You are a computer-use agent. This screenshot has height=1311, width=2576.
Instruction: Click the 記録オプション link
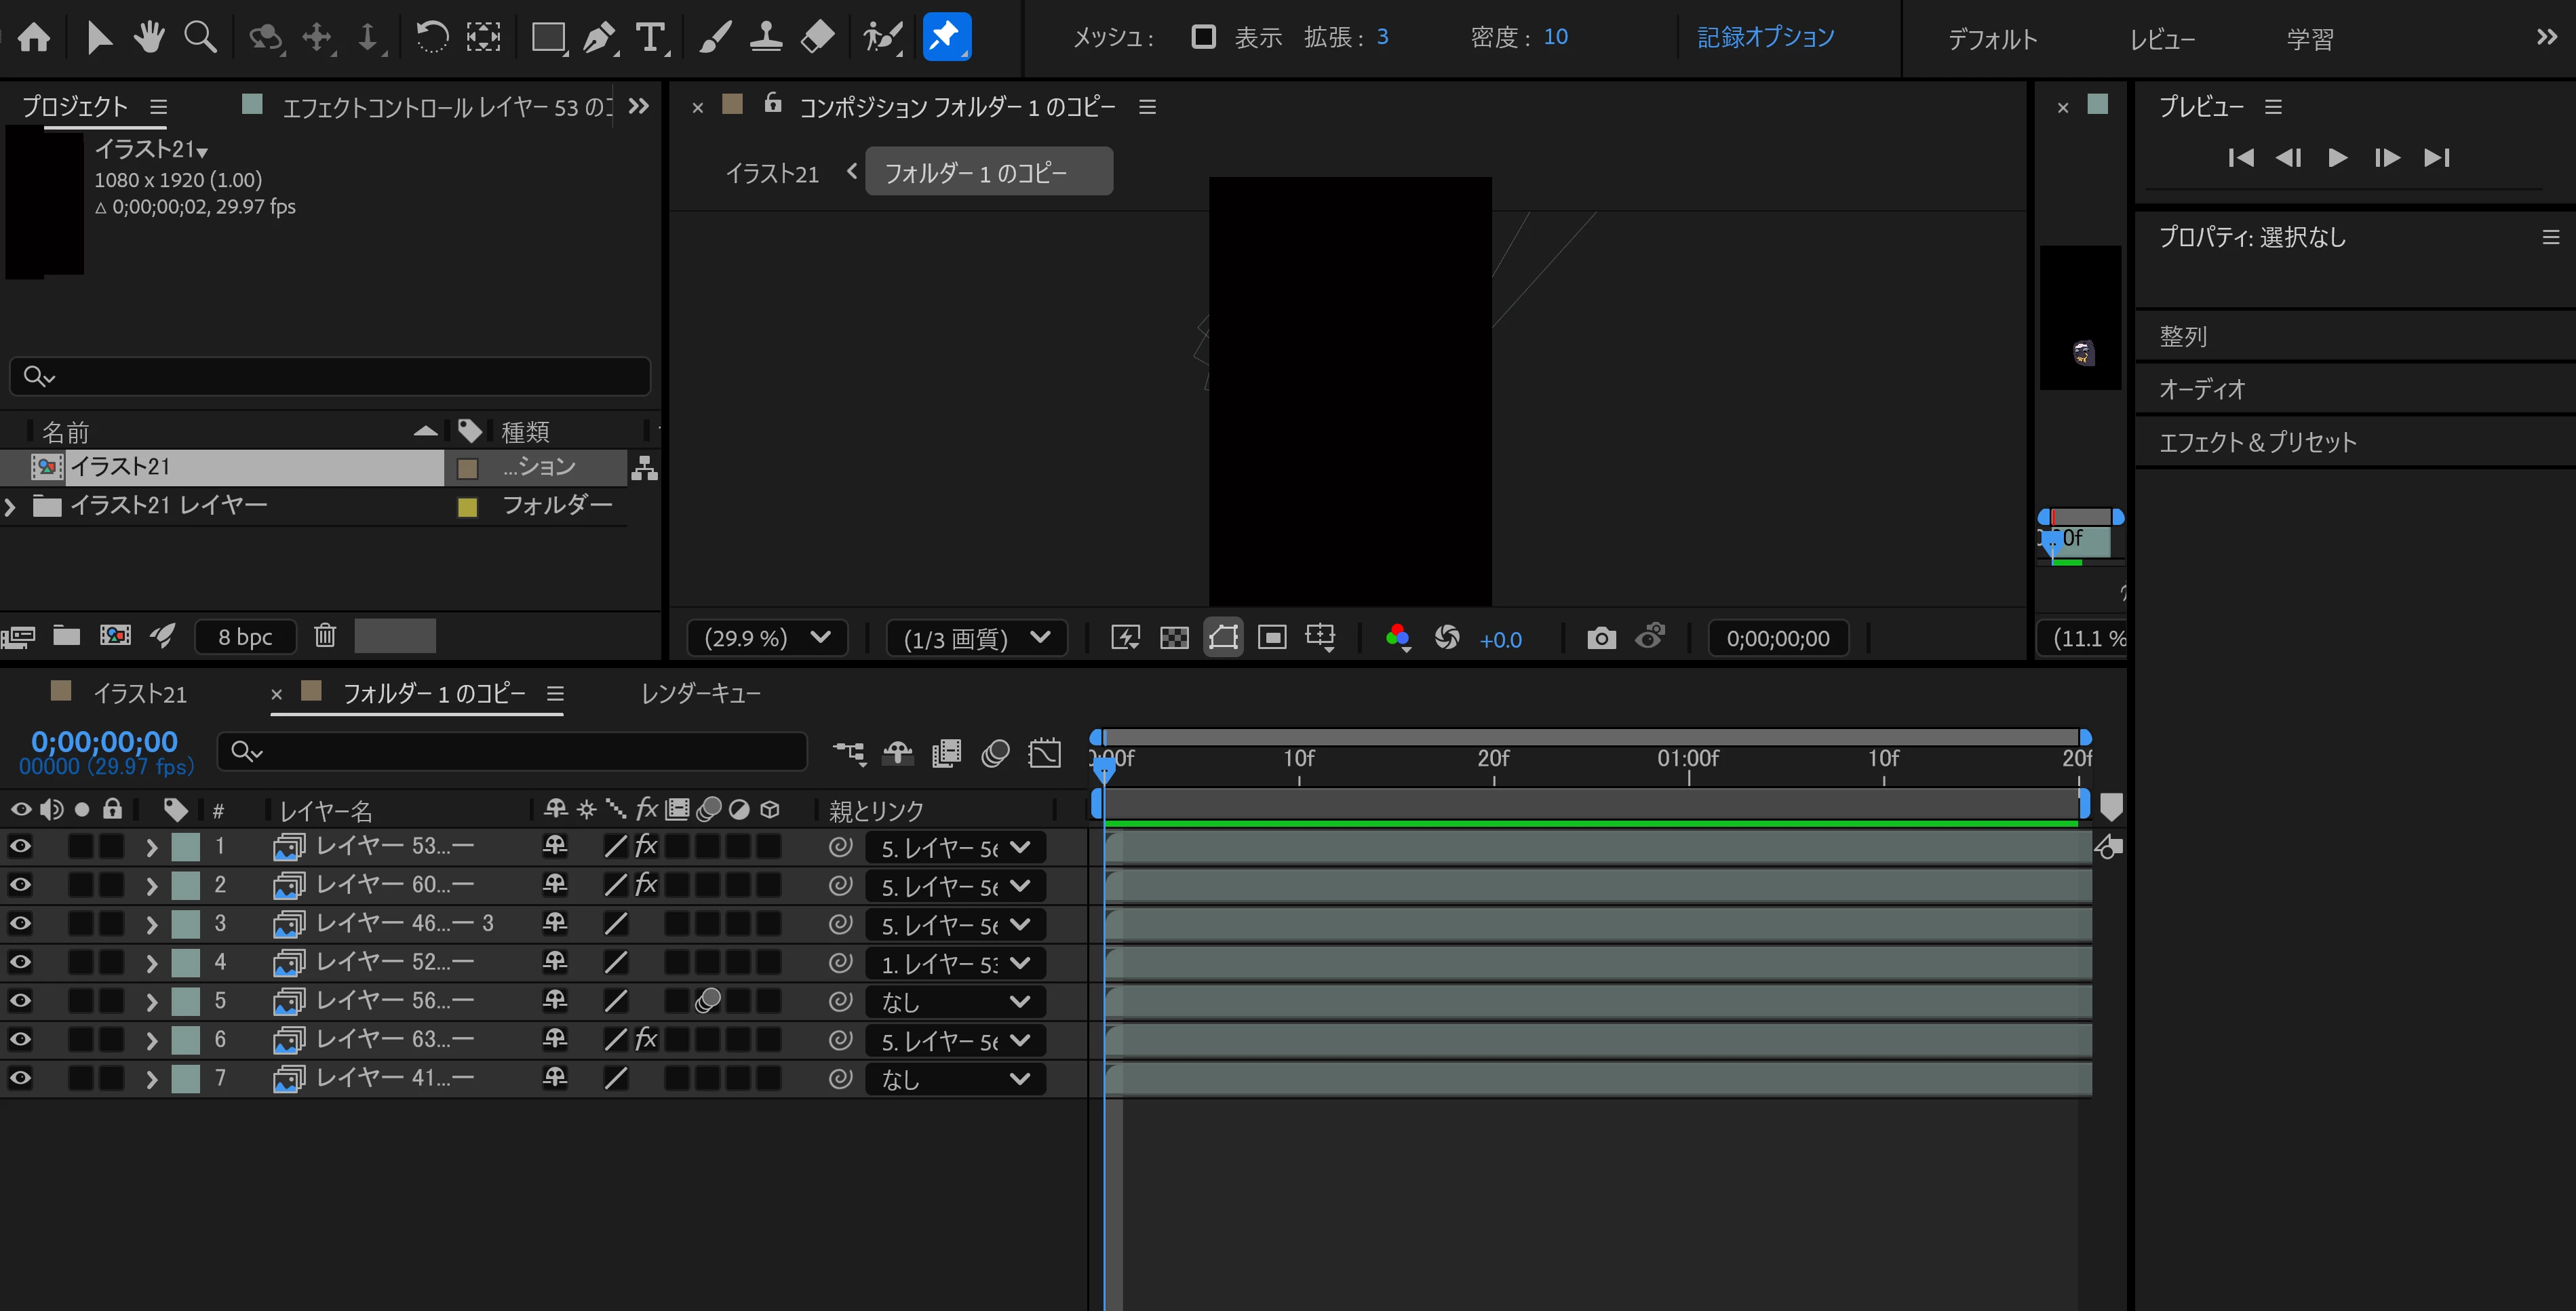pos(1765,37)
